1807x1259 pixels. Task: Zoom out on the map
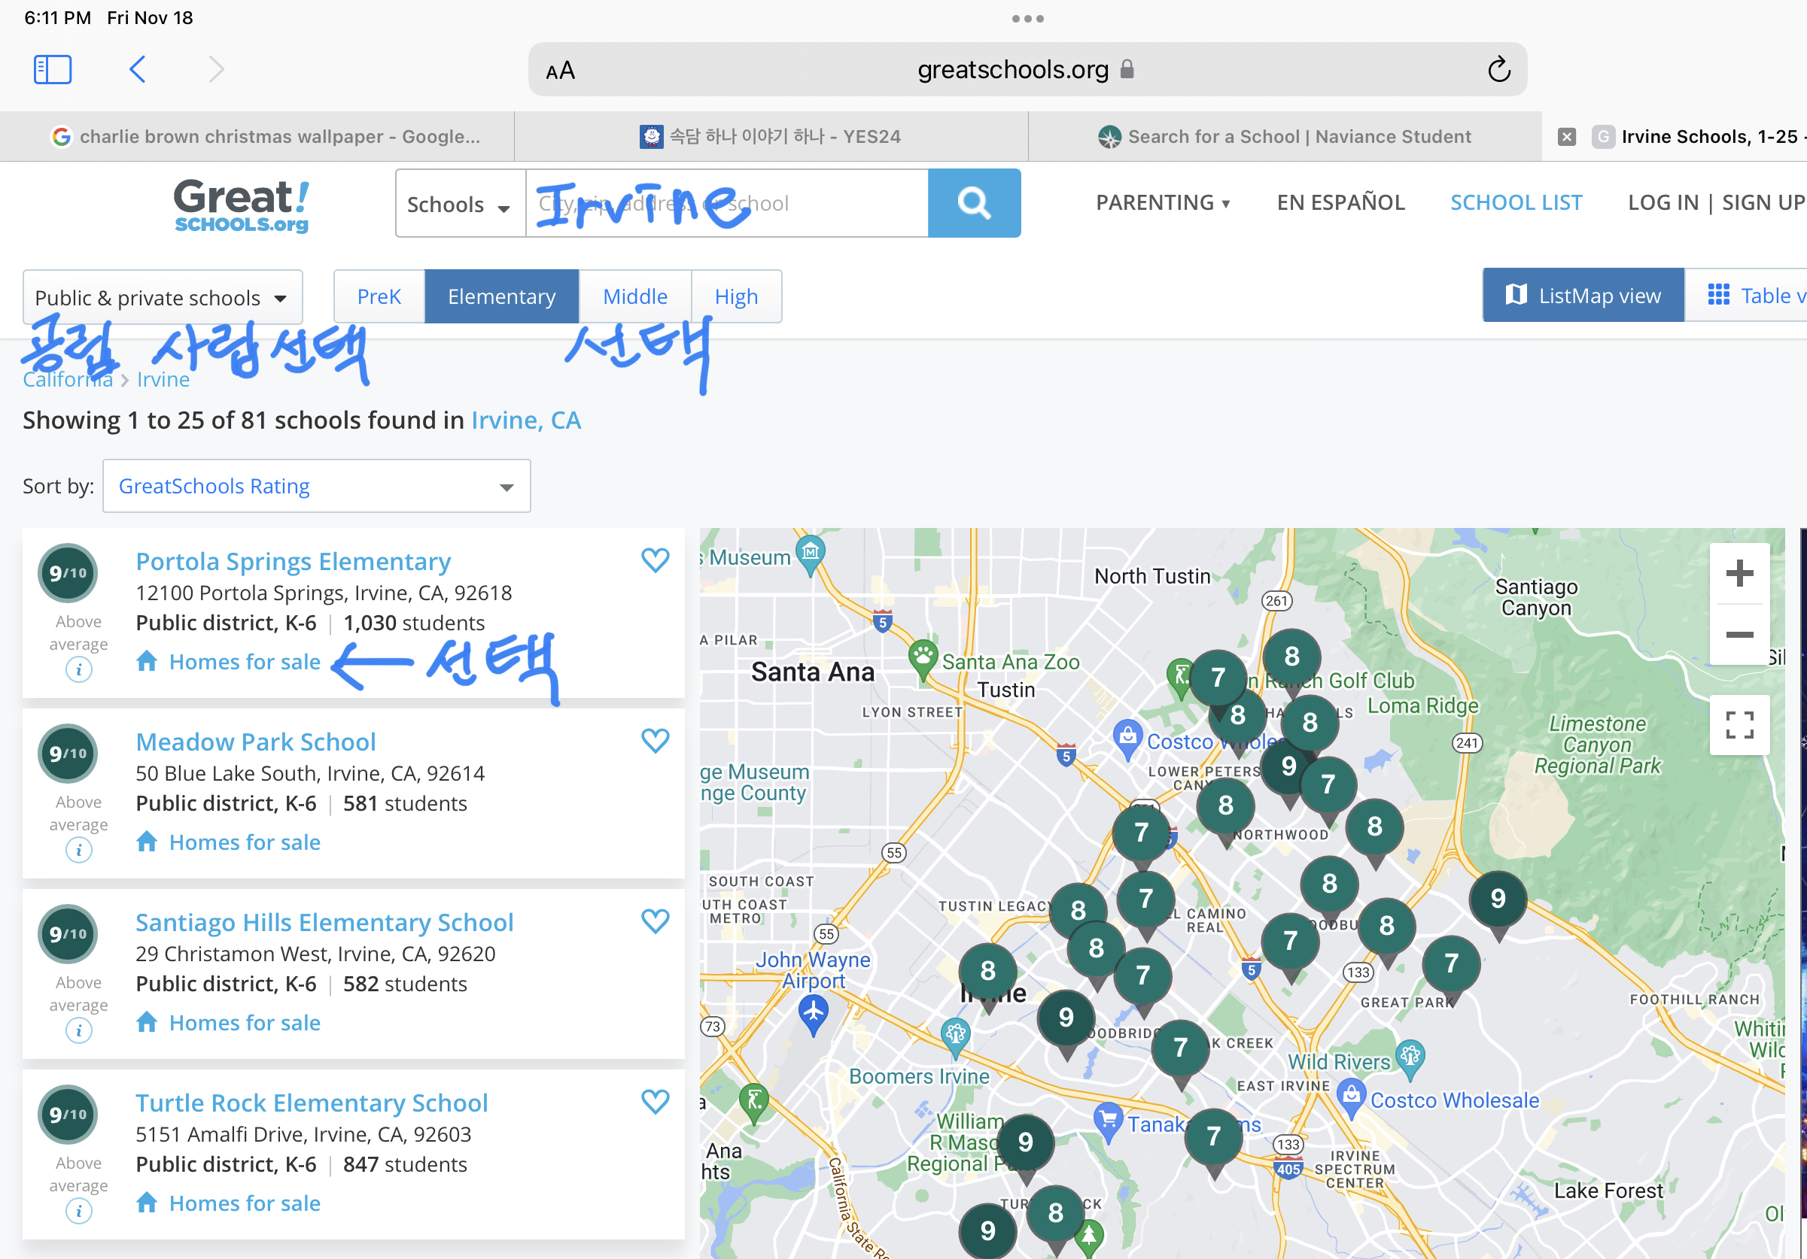(x=1739, y=635)
